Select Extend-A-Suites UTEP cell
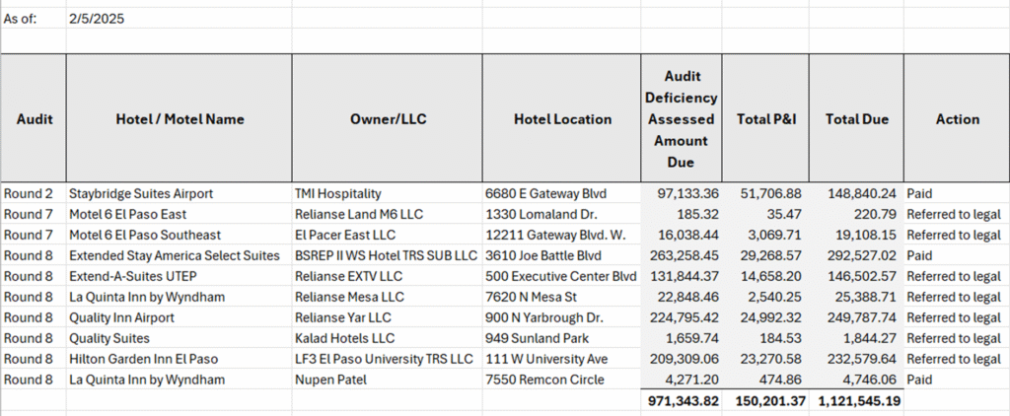Viewport: 1010px width, 416px height. (x=180, y=276)
